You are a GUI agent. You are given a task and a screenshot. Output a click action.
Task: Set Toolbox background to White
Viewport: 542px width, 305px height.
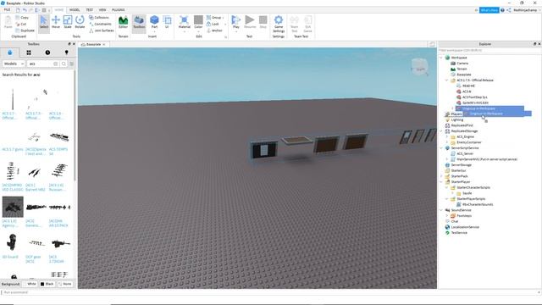30,284
